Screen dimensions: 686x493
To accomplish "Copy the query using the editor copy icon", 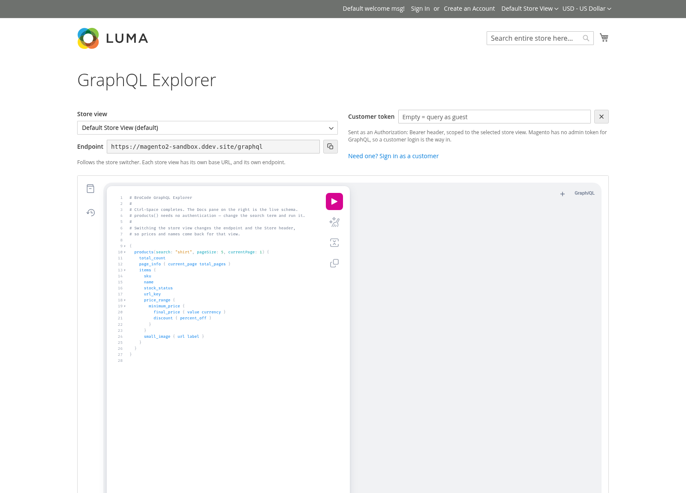I will [334, 263].
